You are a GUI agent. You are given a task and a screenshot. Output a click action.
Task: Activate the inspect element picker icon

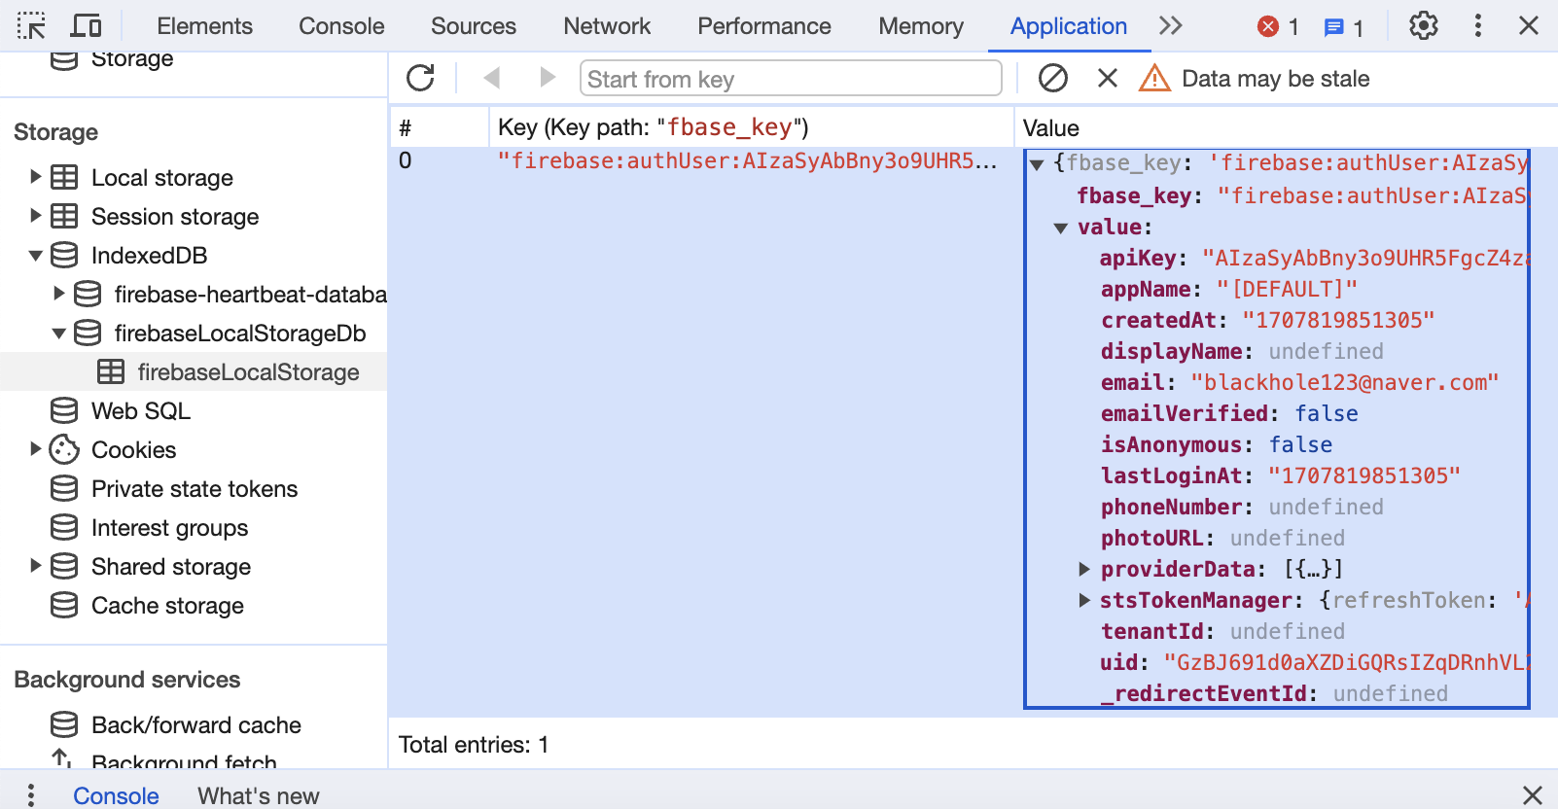tap(31, 25)
